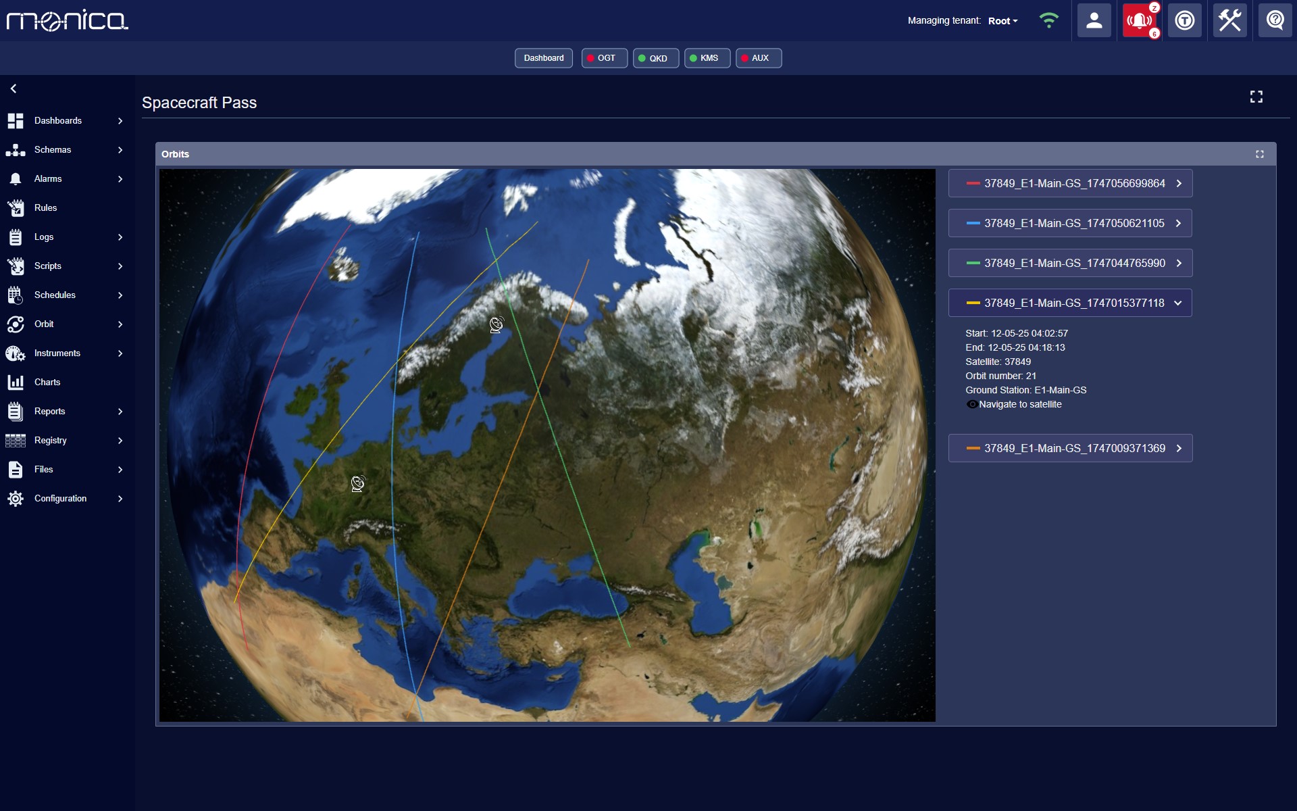Click the northern ground station antenna icon
This screenshot has height=811, width=1297.
pos(497,325)
